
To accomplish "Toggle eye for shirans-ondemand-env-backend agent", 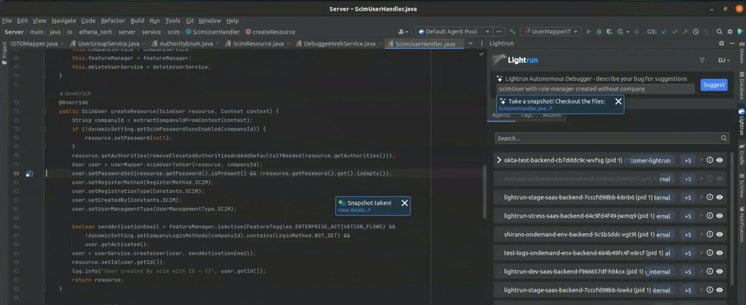I will (x=720, y=234).
